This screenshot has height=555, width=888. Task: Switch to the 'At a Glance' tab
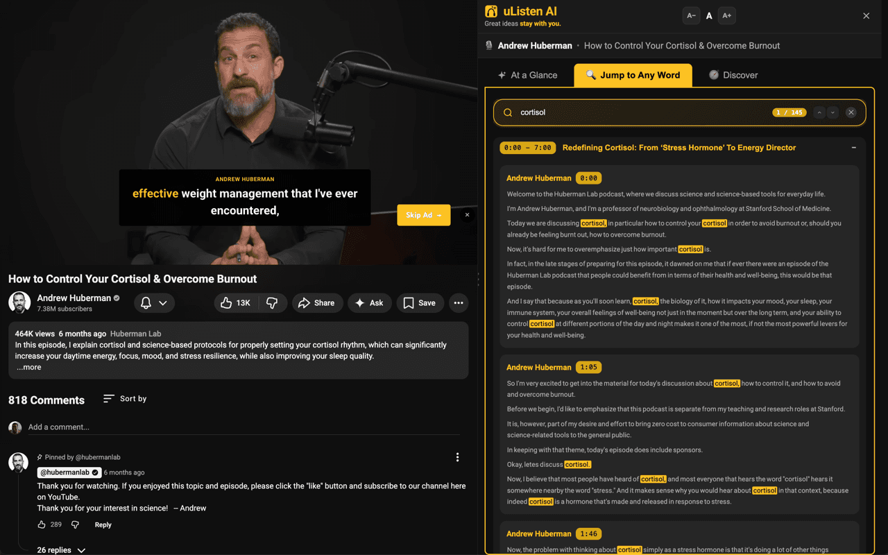click(x=528, y=74)
